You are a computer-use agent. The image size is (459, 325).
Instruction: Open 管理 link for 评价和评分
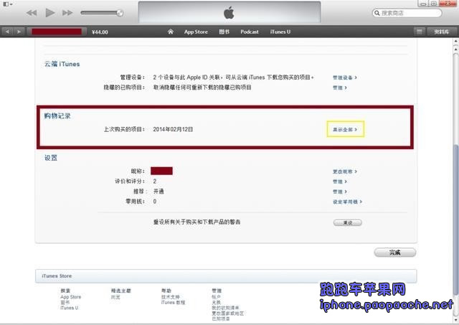click(339, 182)
